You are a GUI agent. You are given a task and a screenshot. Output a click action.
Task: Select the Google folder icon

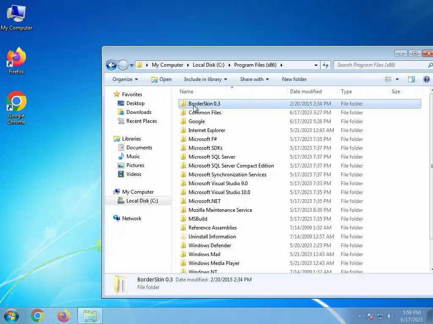click(x=183, y=121)
